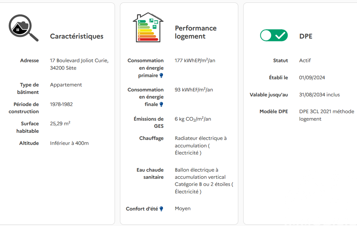Click the Performance logement heading
The height and width of the screenshot is (226, 357).
[x=195, y=32]
